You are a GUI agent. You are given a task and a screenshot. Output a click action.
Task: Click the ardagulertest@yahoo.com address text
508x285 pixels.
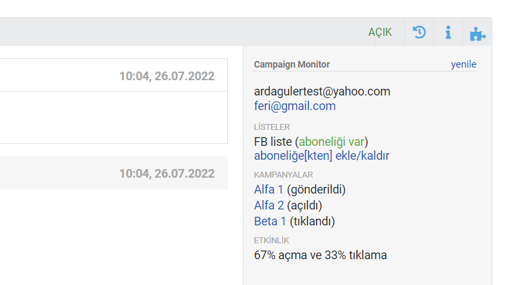pyautogui.click(x=322, y=91)
